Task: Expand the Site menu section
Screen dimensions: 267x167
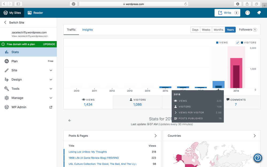Action: point(28,70)
